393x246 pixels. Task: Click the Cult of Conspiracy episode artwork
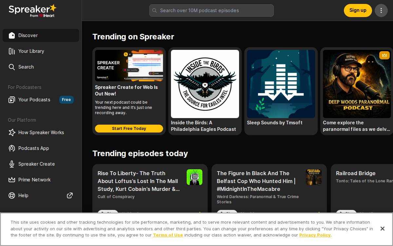[195, 177]
